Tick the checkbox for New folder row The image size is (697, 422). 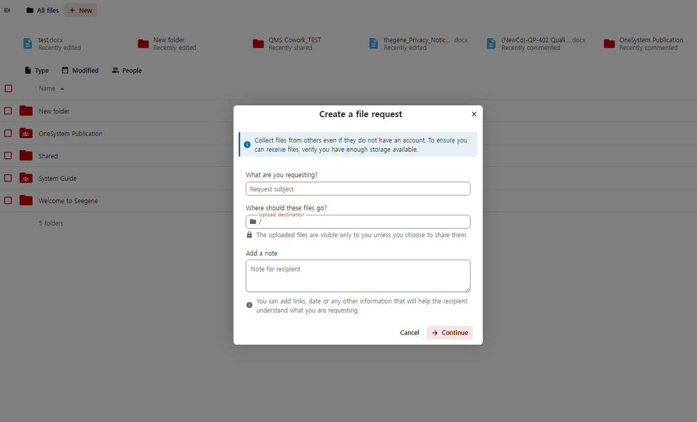(8, 111)
